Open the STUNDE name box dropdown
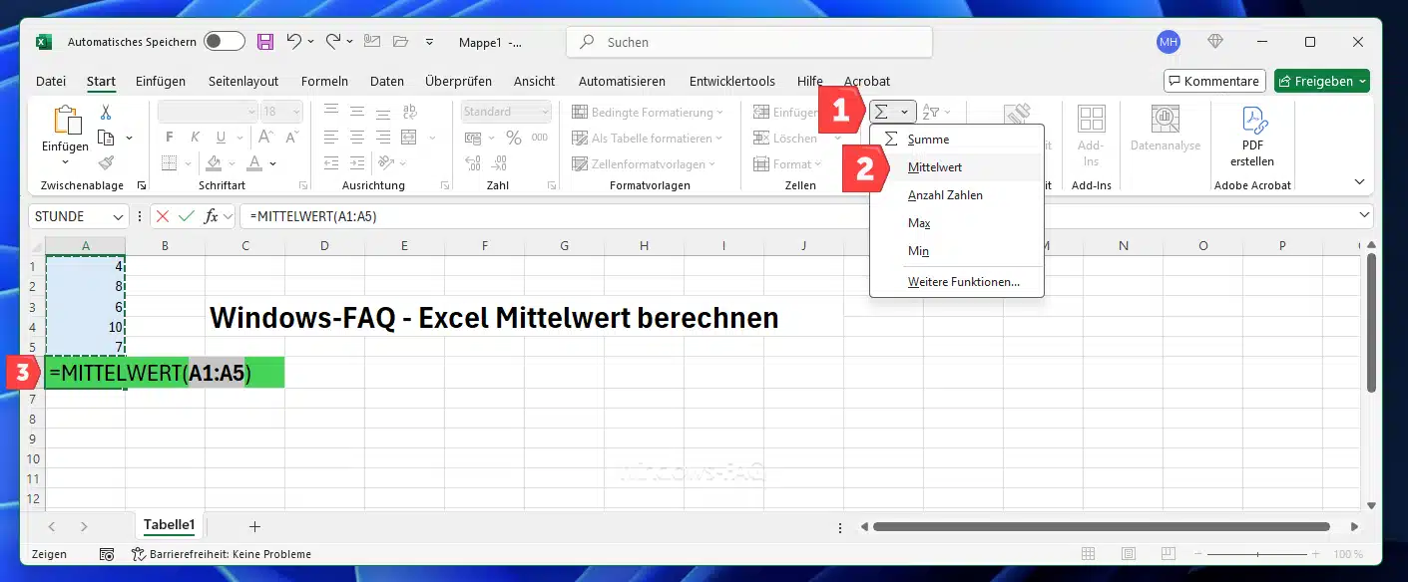The height and width of the screenshot is (582, 1408). tap(119, 216)
